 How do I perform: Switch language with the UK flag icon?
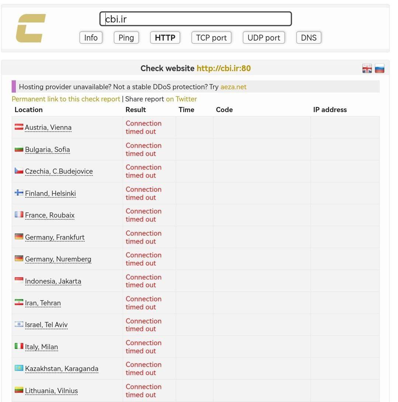pos(367,69)
